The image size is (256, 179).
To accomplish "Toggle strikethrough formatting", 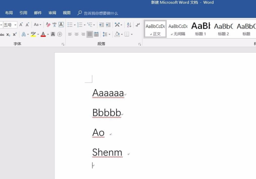I will (x=2, y=34).
